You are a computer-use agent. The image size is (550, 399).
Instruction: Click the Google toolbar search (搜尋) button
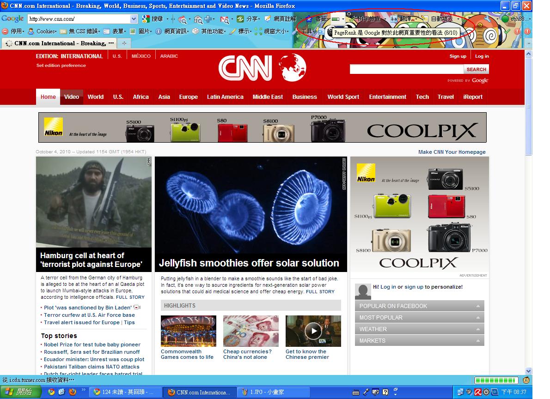(x=153, y=19)
